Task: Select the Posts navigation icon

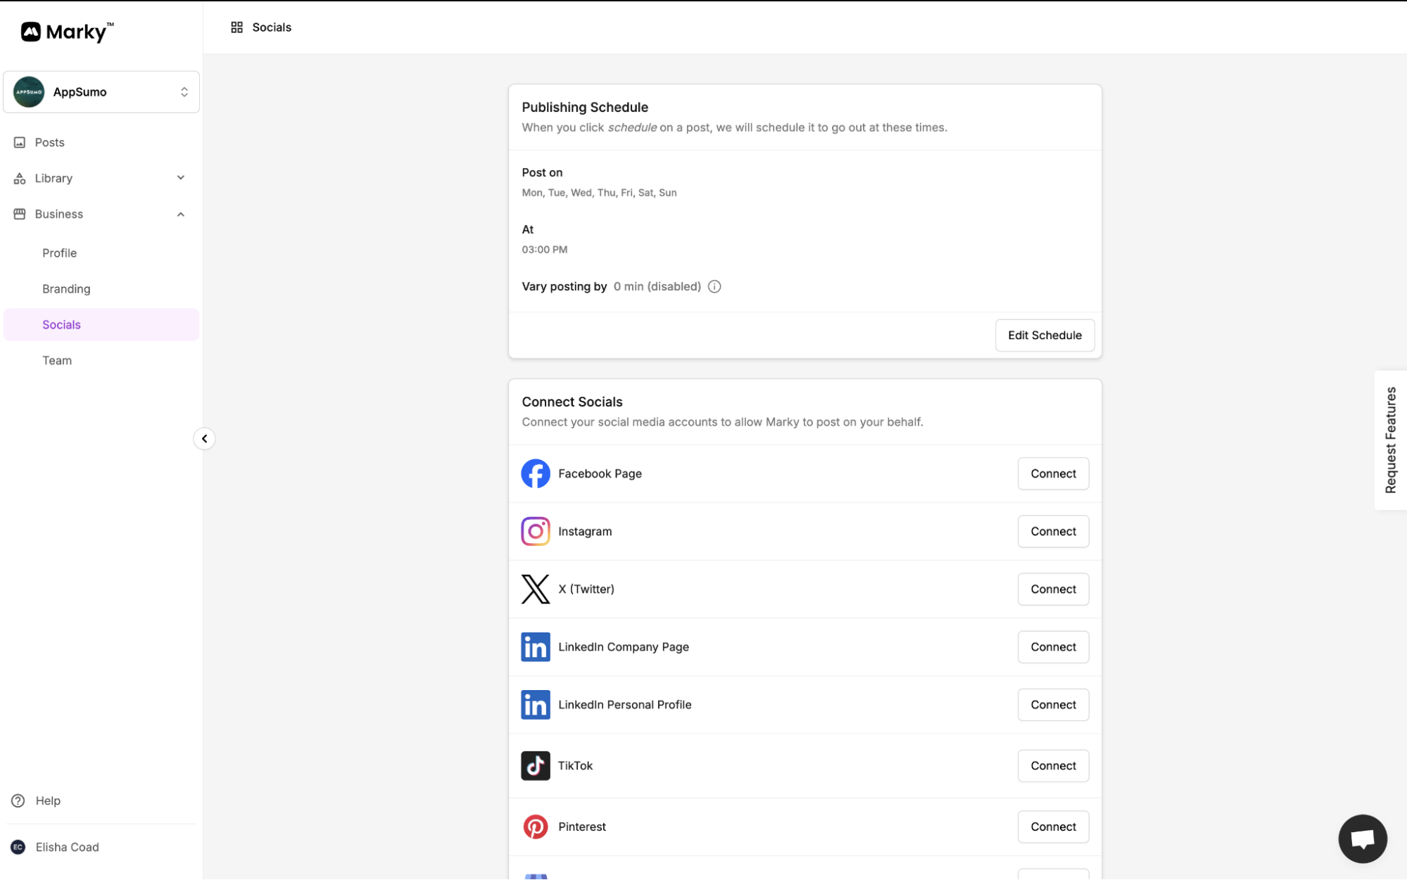Action: coord(19,142)
